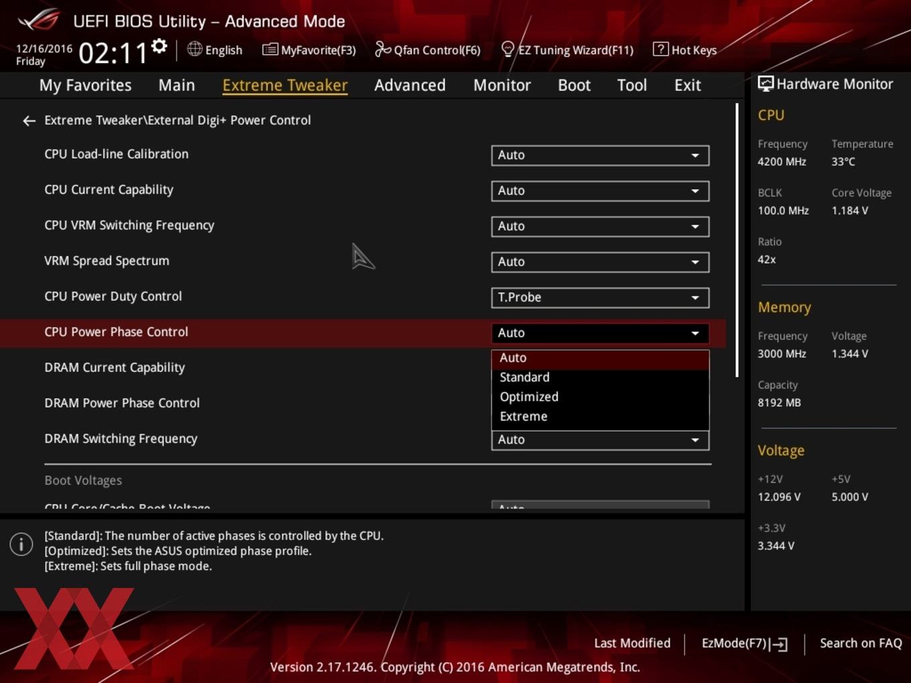The image size is (911, 683).
Task: Select CPU Power Duty Control label
Action: click(113, 296)
